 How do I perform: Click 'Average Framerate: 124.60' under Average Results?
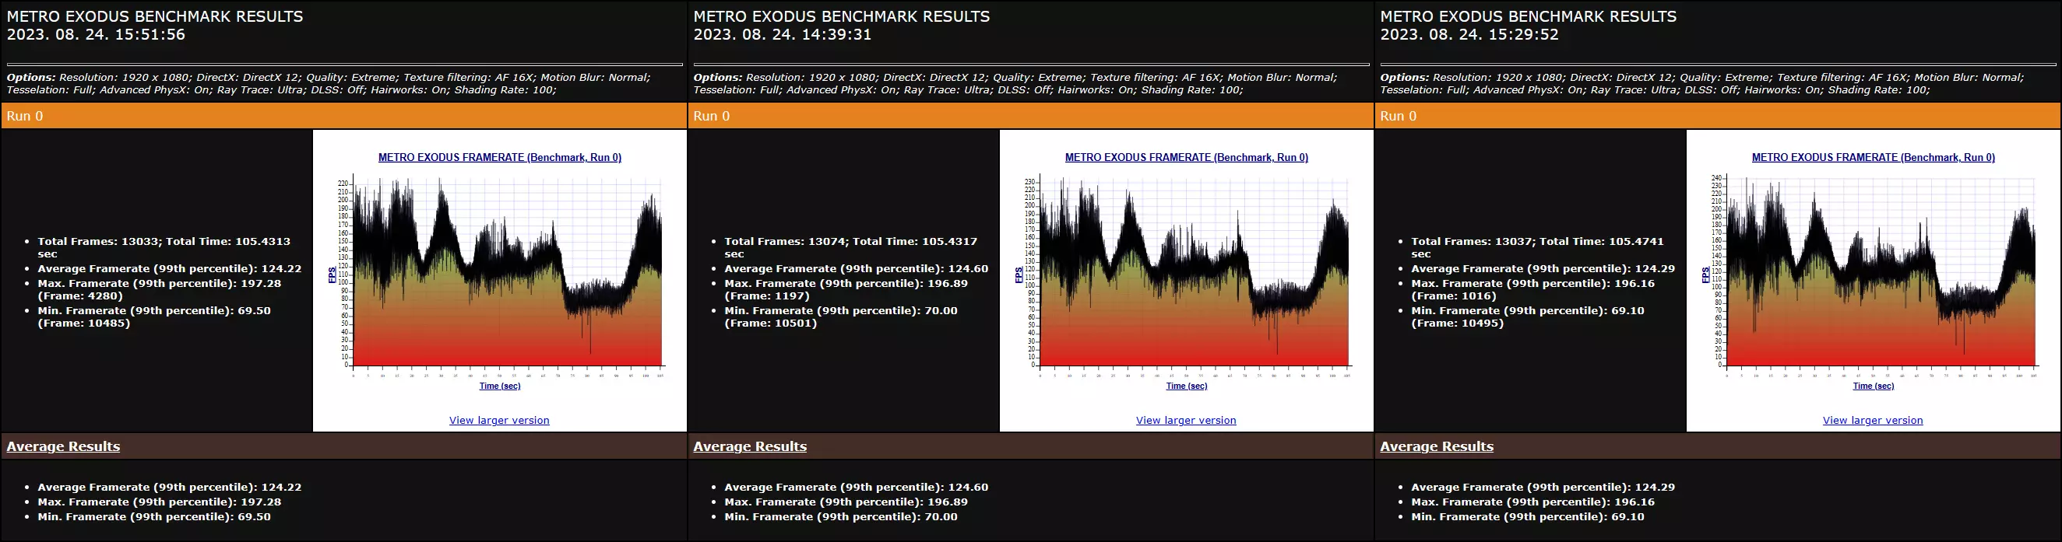point(857,487)
